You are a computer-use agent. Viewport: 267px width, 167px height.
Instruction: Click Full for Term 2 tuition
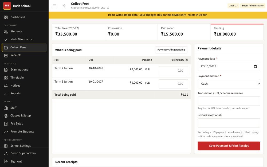[147, 69]
